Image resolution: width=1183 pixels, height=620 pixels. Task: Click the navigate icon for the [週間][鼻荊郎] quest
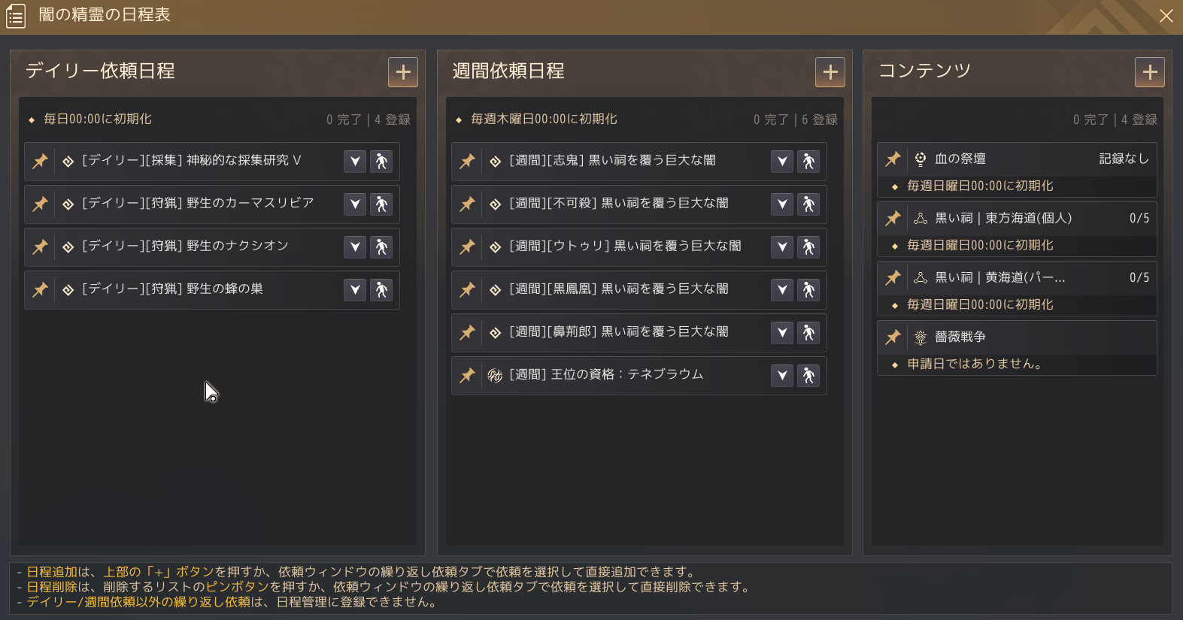coord(808,333)
